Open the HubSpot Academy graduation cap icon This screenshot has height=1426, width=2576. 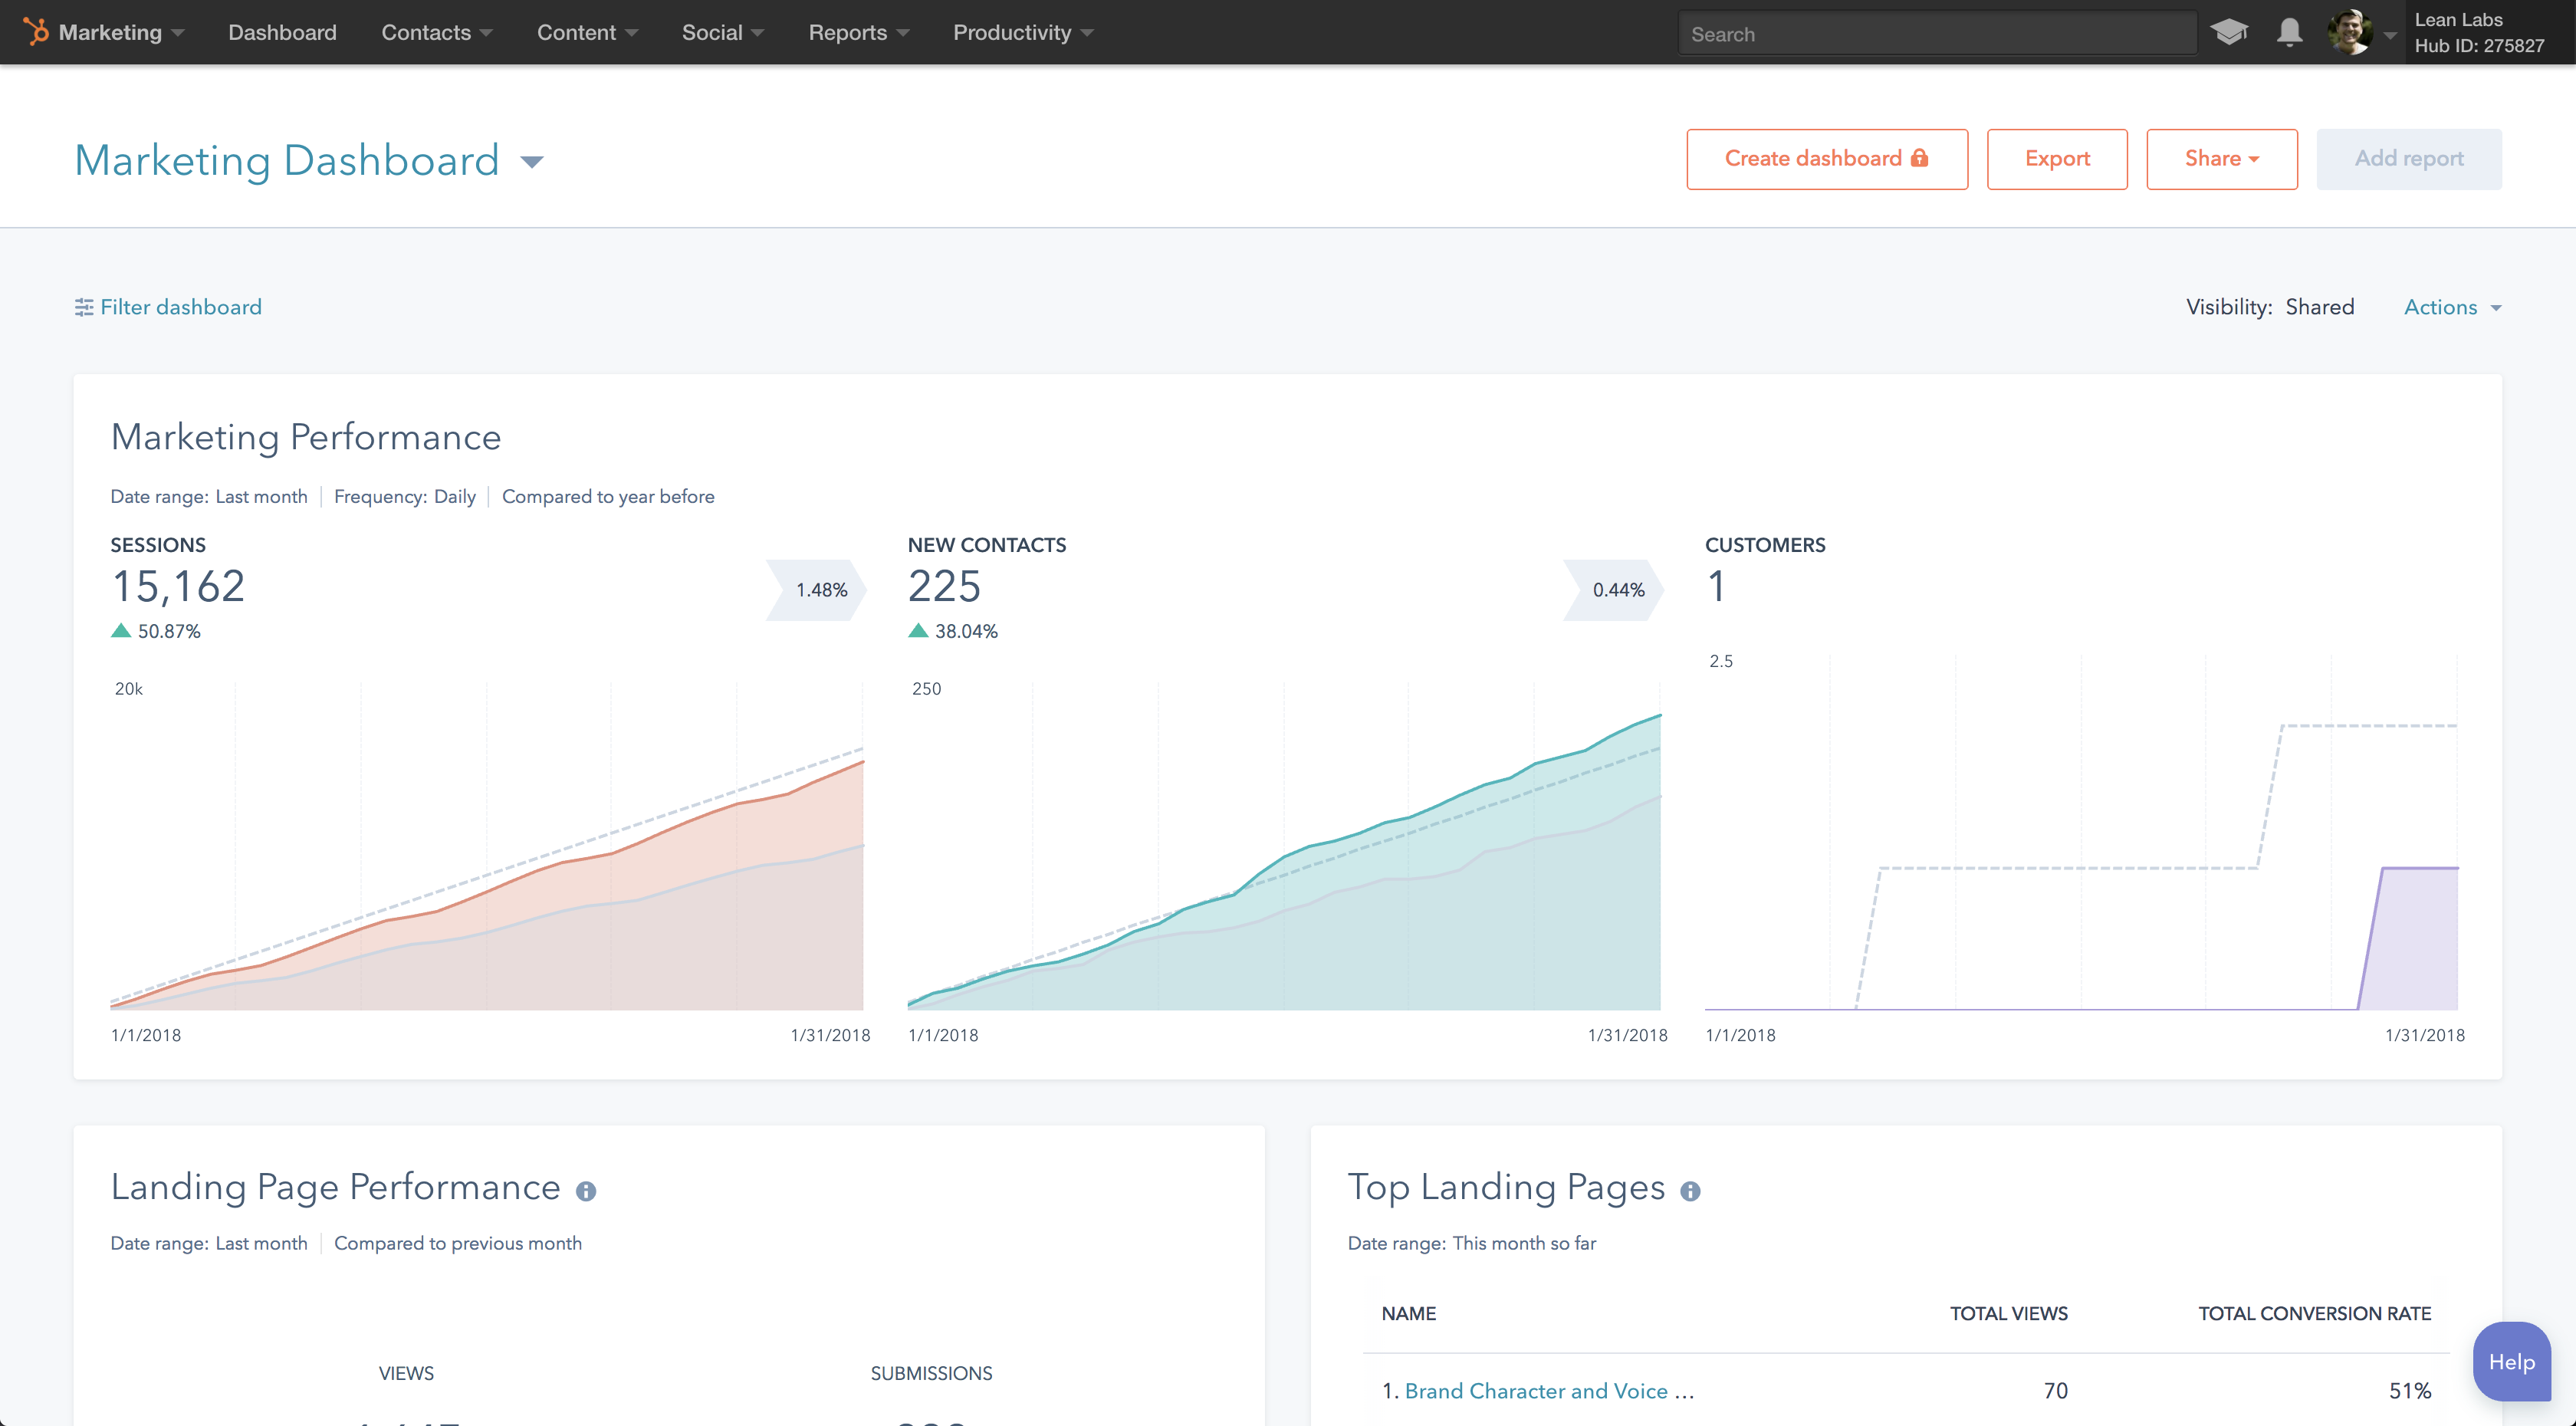click(x=2230, y=31)
